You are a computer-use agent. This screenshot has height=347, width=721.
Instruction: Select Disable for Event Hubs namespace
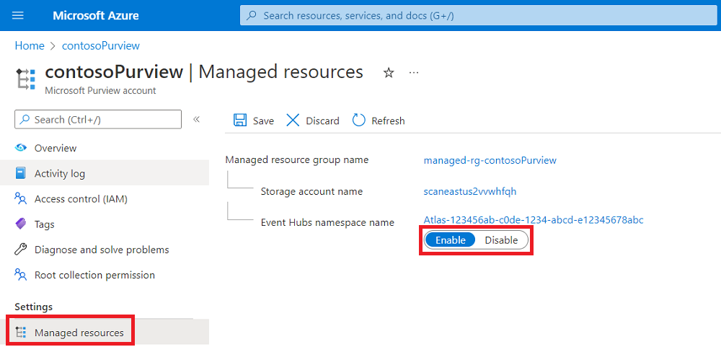pos(501,240)
